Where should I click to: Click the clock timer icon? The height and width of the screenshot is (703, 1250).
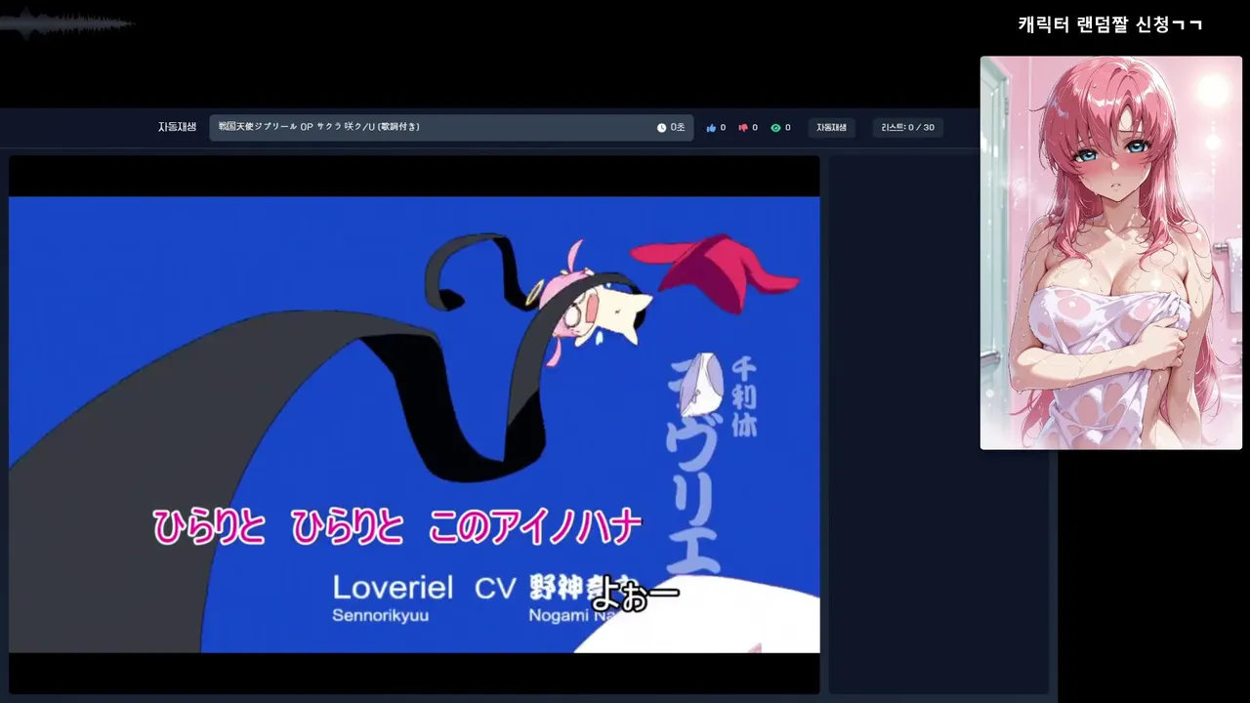[661, 128]
